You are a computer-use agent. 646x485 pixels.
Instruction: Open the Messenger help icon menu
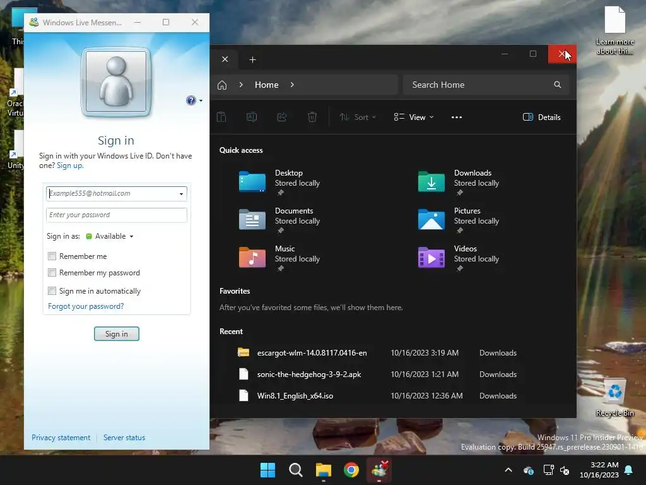tap(191, 100)
